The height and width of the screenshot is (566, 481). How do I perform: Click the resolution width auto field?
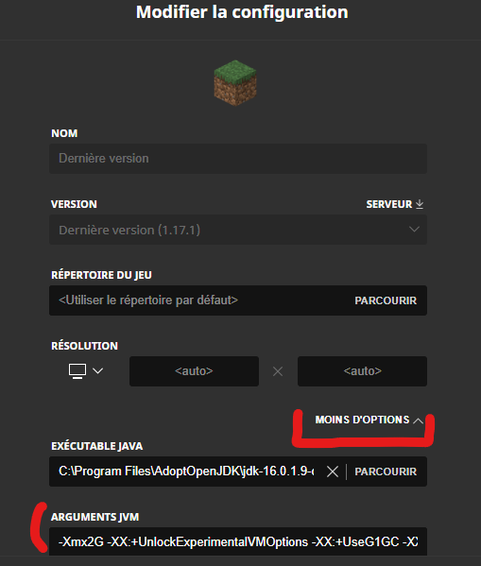click(x=194, y=371)
